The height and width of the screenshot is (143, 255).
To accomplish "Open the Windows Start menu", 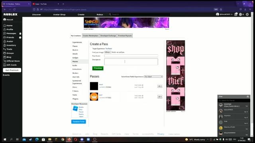I will pos(5,139).
